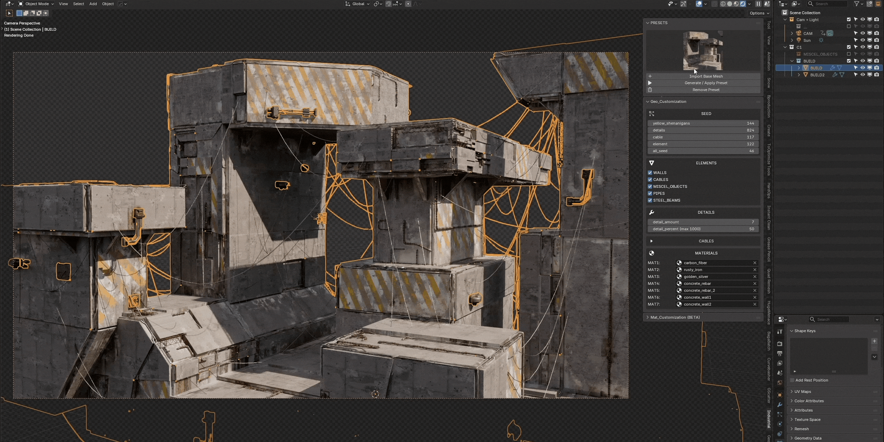The height and width of the screenshot is (442, 884).
Task: Enable MISCEL_OBJECTS collection checkbox in outliner
Action: click(x=849, y=54)
